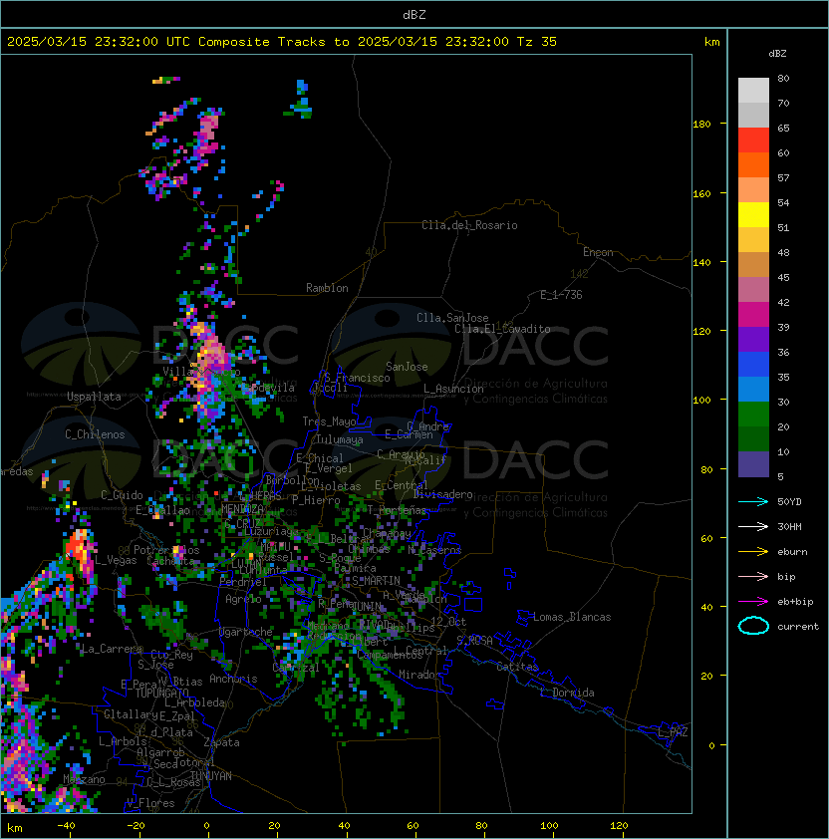Choose the green swatch between 30 and 20

pos(753,415)
